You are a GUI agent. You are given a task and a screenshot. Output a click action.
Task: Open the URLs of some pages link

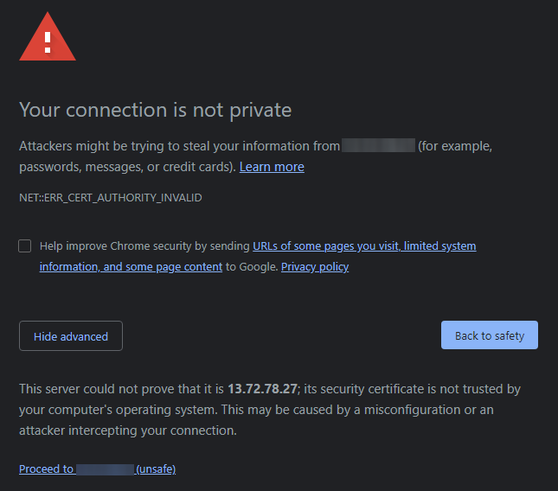363,246
